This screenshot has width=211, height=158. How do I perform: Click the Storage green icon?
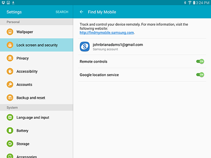coord(10,144)
